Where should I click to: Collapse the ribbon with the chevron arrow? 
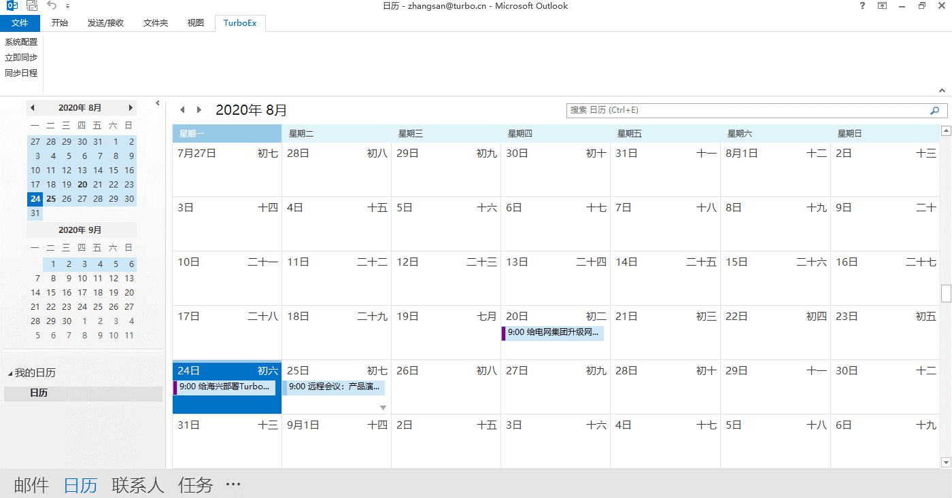(x=942, y=90)
